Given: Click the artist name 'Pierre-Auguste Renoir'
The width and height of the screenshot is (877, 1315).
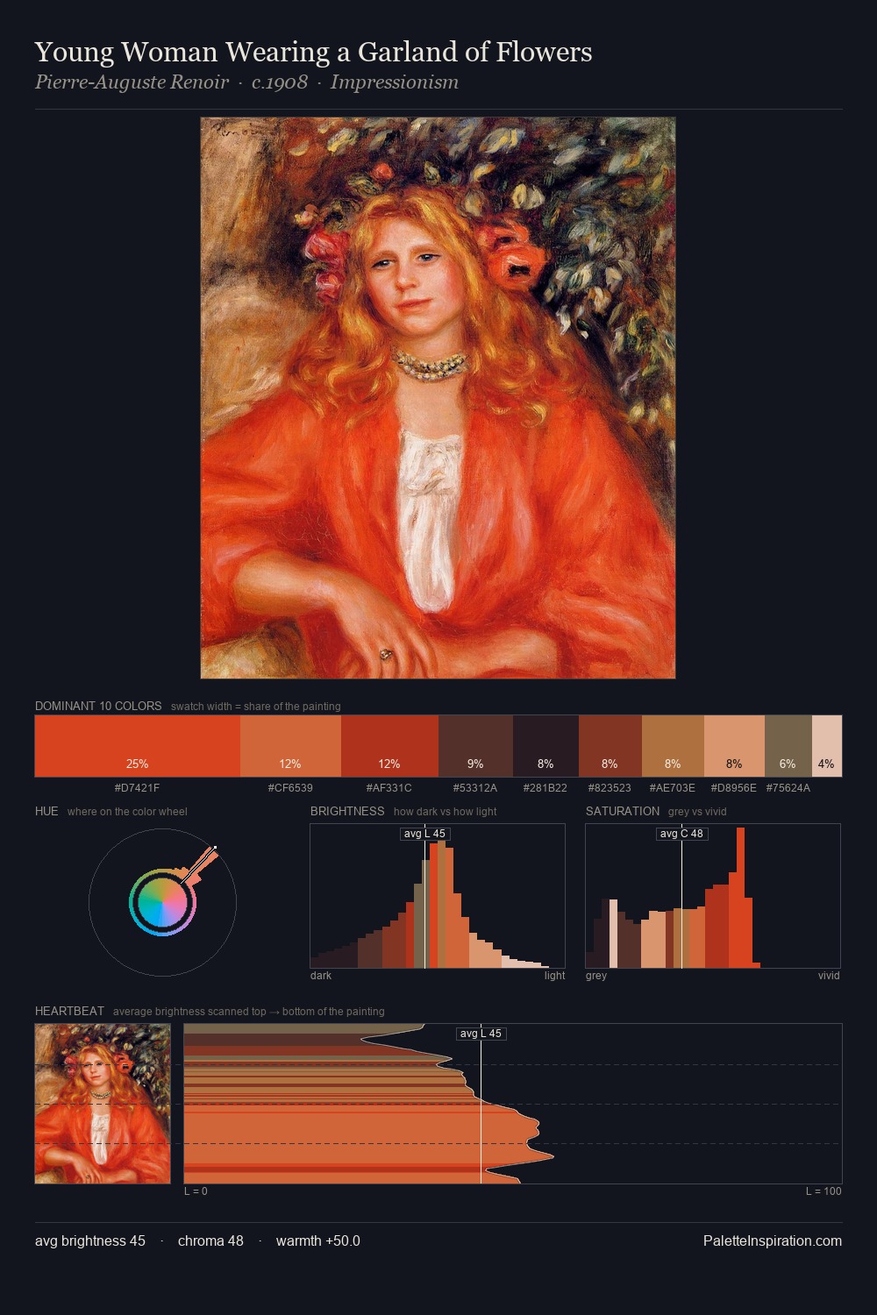Looking at the screenshot, I should (132, 82).
